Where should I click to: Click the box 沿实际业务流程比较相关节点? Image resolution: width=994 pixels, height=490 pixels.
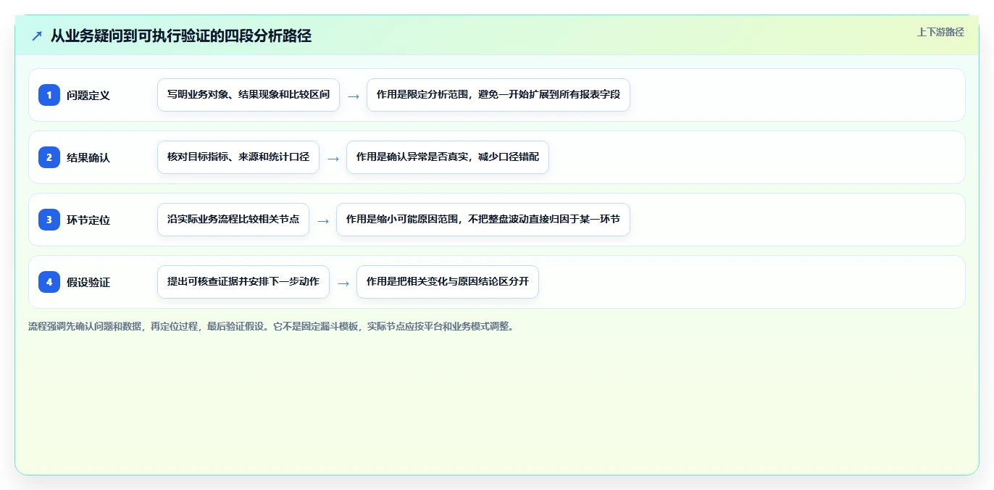point(233,220)
